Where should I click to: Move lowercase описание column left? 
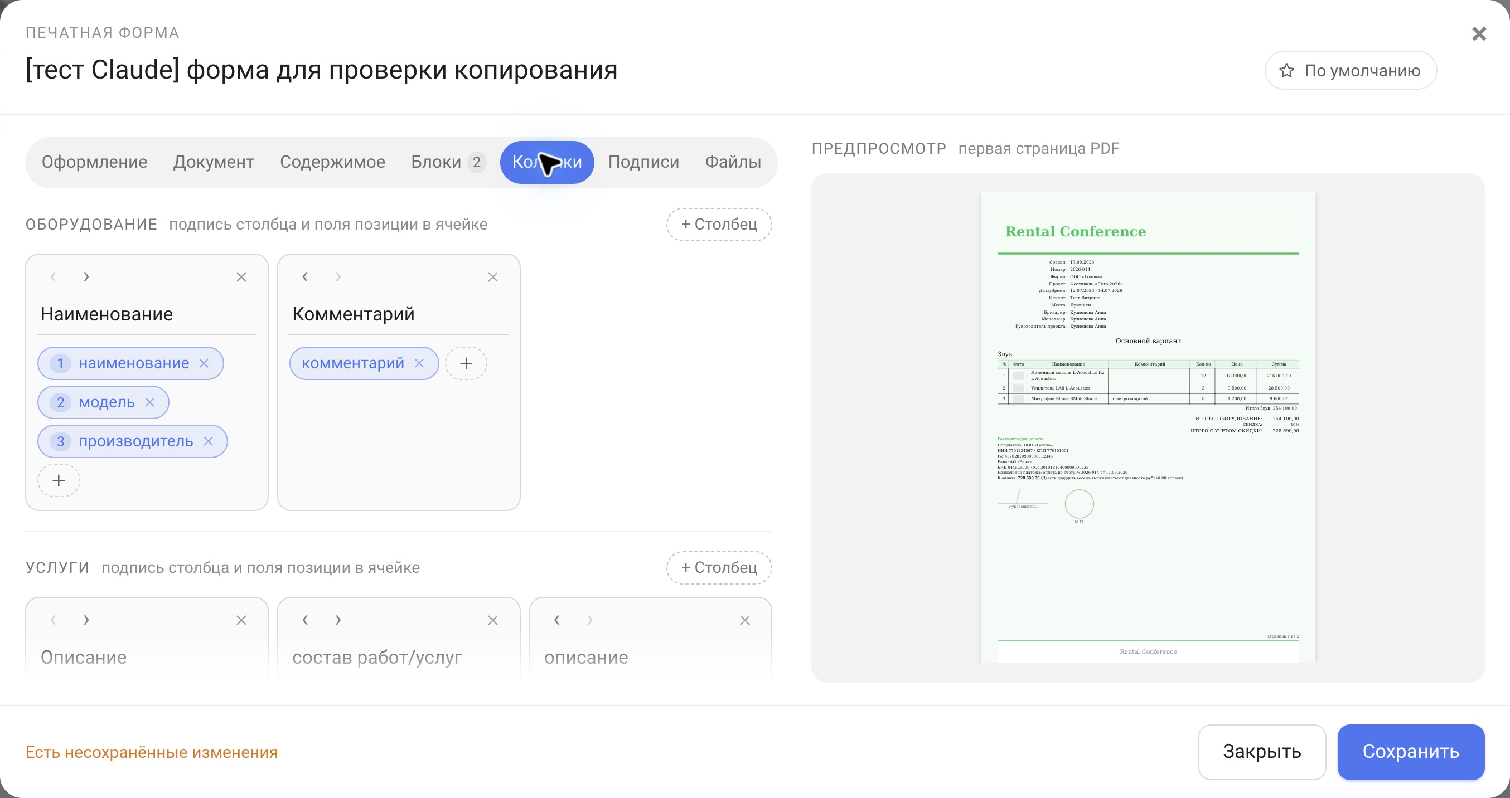tap(557, 620)
